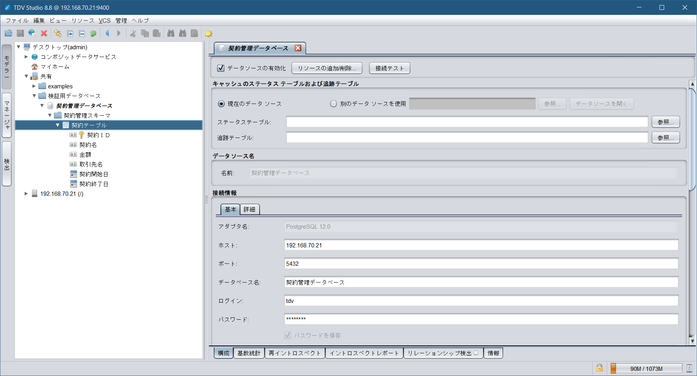Go back with blue left arrow
Viewport: 697px width, 376px height.
point(107,34)
